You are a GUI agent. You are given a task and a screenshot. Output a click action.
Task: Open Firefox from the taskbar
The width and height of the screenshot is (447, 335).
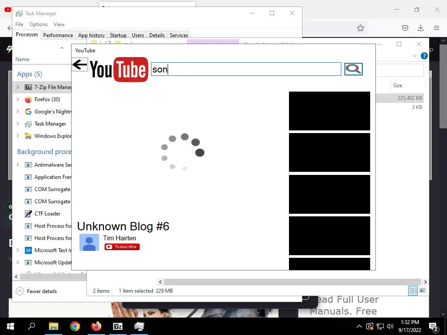click(96, 326)
